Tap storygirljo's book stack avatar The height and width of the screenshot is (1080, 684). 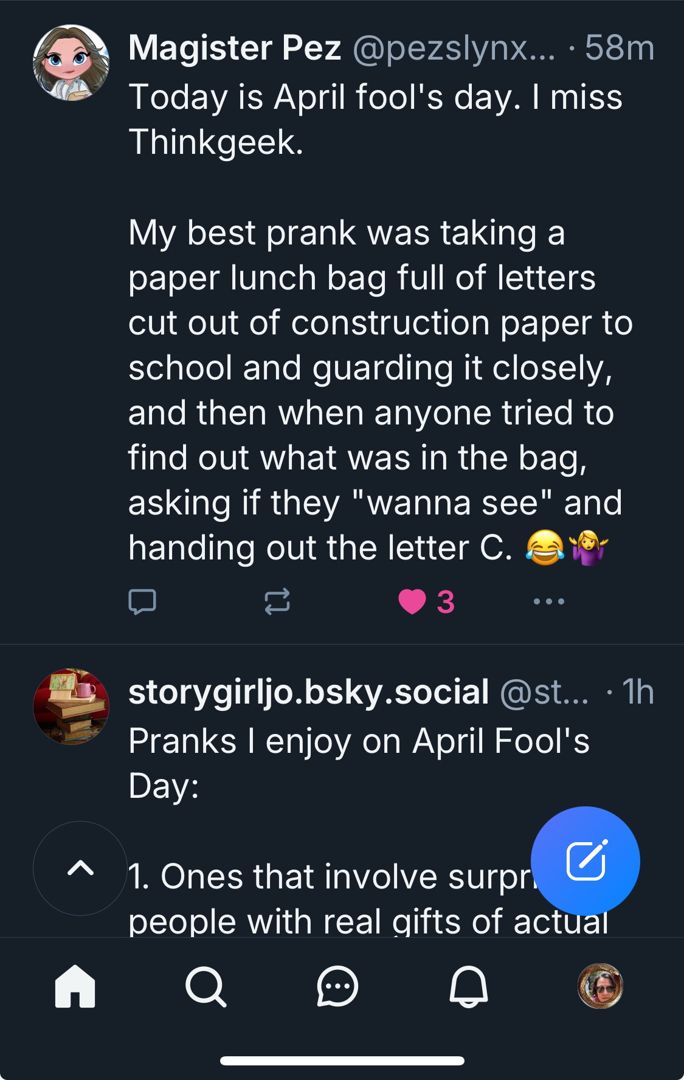[71, 707]
